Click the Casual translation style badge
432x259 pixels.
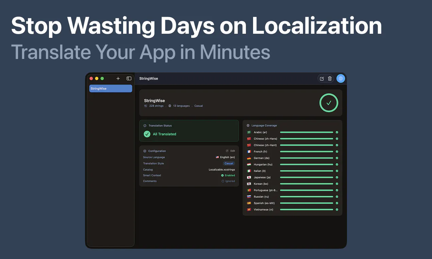tap(229, 163)
